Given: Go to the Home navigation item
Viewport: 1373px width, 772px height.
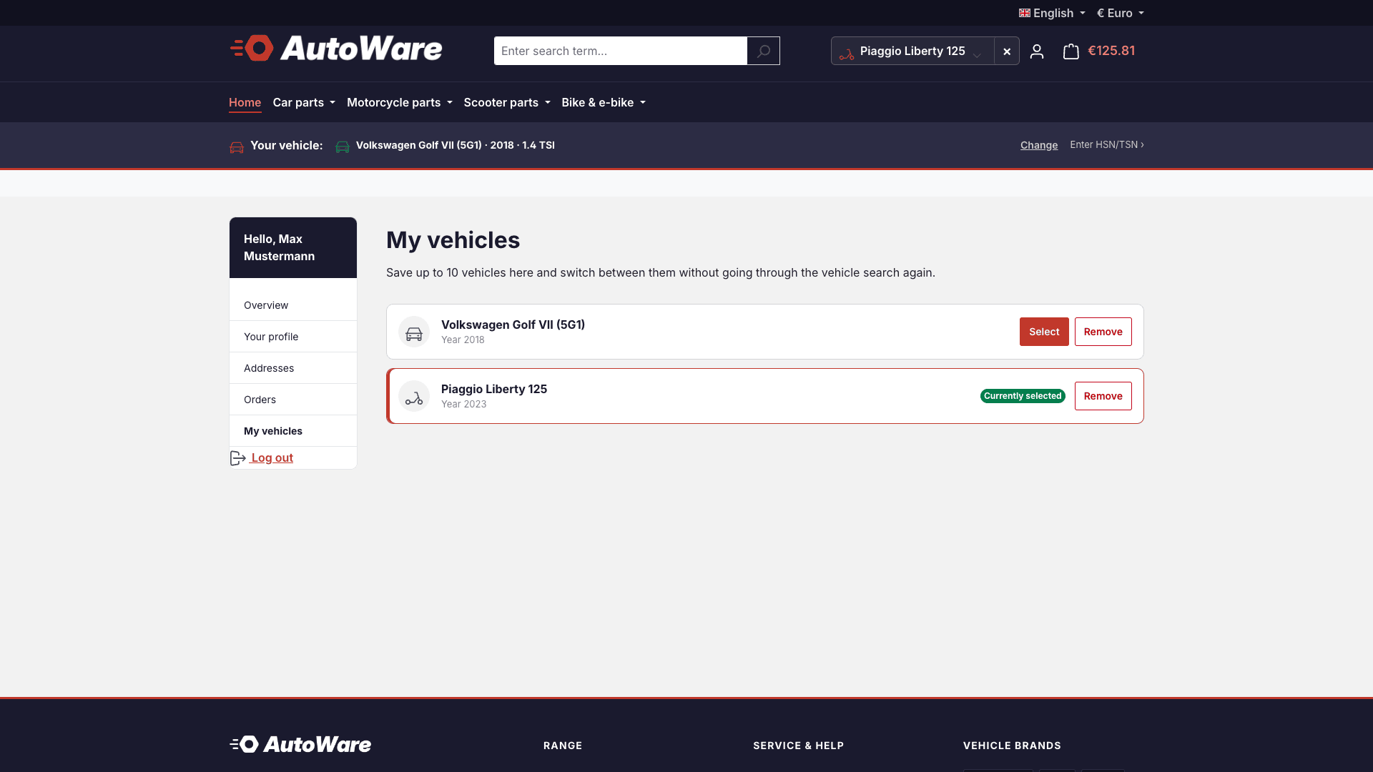Looking at the screenshot, I should (x=245, y=102).
